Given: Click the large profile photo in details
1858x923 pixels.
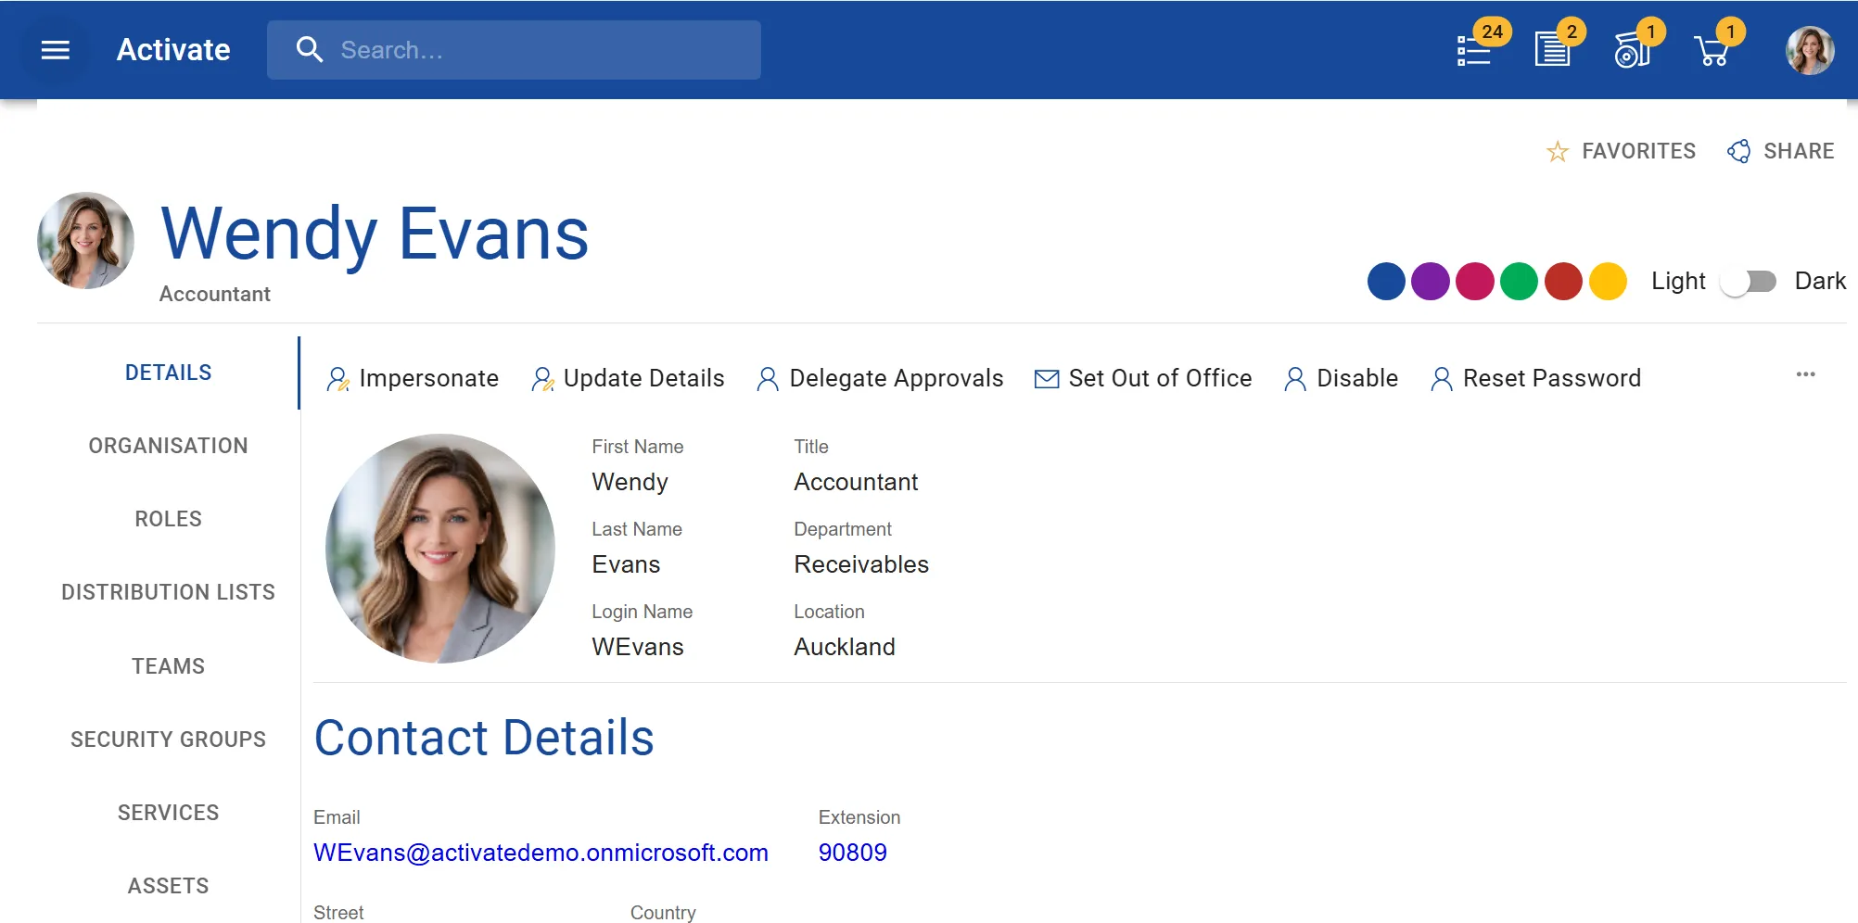Looking at the screenshot, I should point(440,549).
